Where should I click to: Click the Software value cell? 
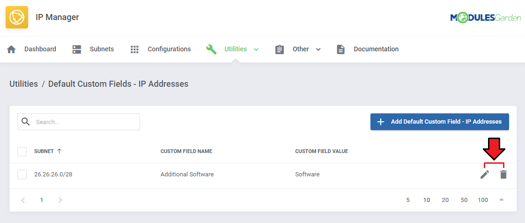click(307, 174)
